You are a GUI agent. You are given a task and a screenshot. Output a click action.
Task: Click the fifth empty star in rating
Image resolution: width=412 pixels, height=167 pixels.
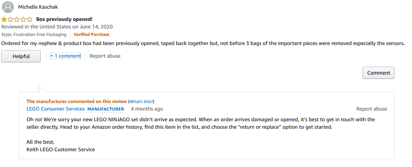point(29,19)
